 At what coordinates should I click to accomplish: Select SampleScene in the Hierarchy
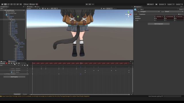[x=10, y=10]
